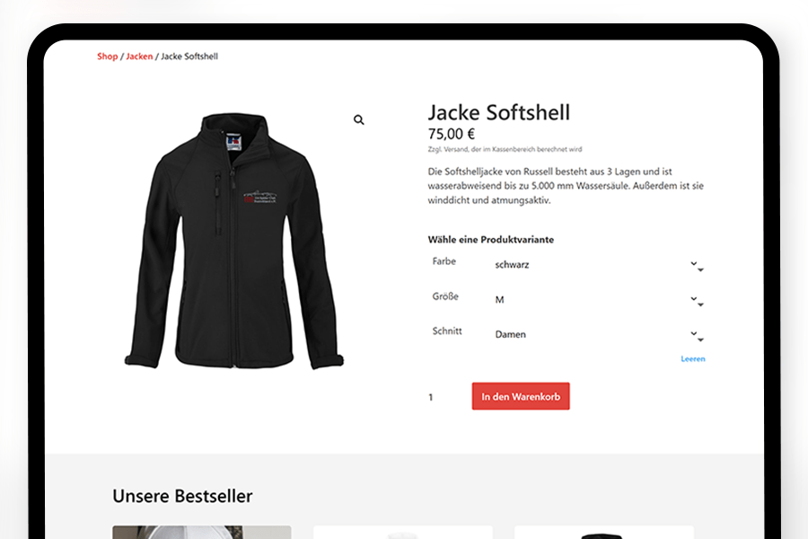The height and width of the screenshot is (539, 808).
Task: Open the black softshell jacket product photo
Action: (234, 241)
